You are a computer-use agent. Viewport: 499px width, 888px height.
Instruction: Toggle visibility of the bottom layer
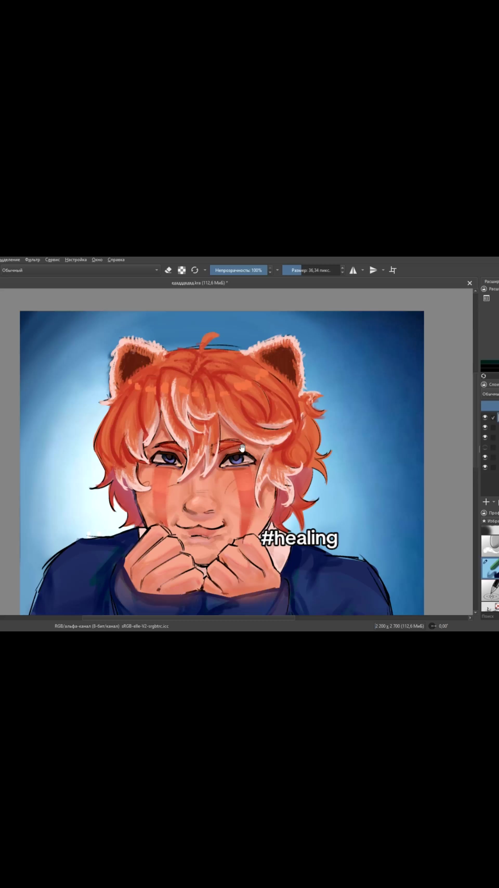click(x=485, y=467)
